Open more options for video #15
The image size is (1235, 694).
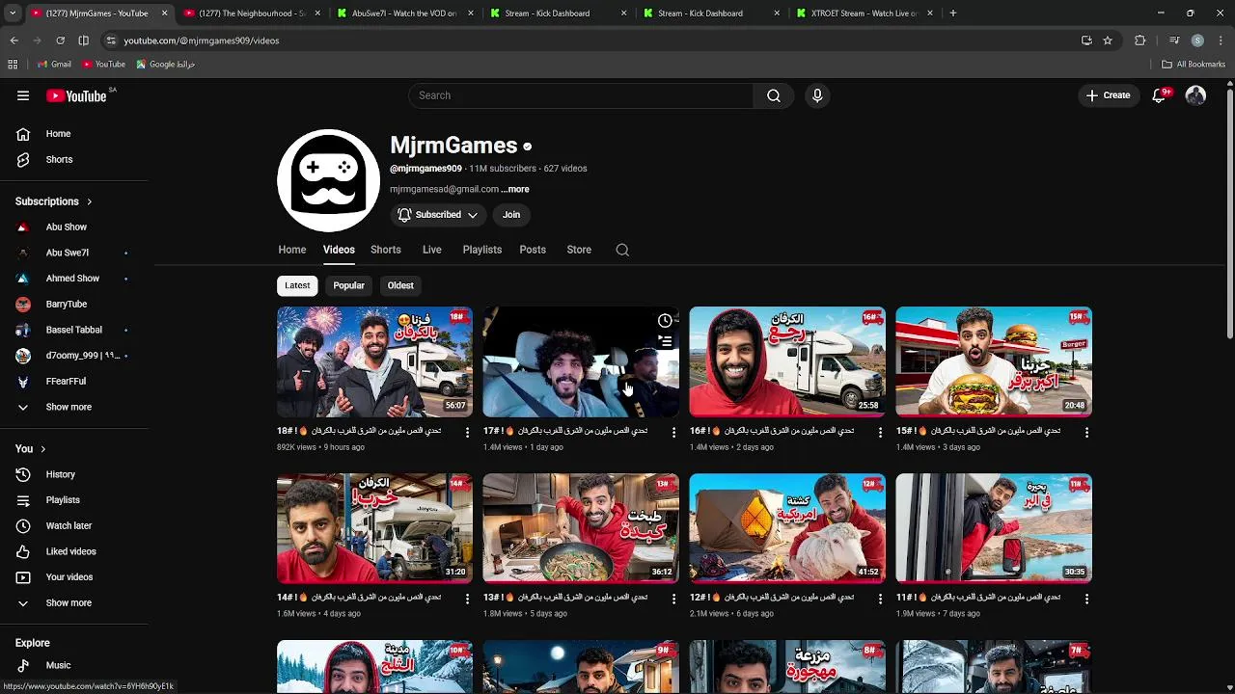click(1086, 433)
